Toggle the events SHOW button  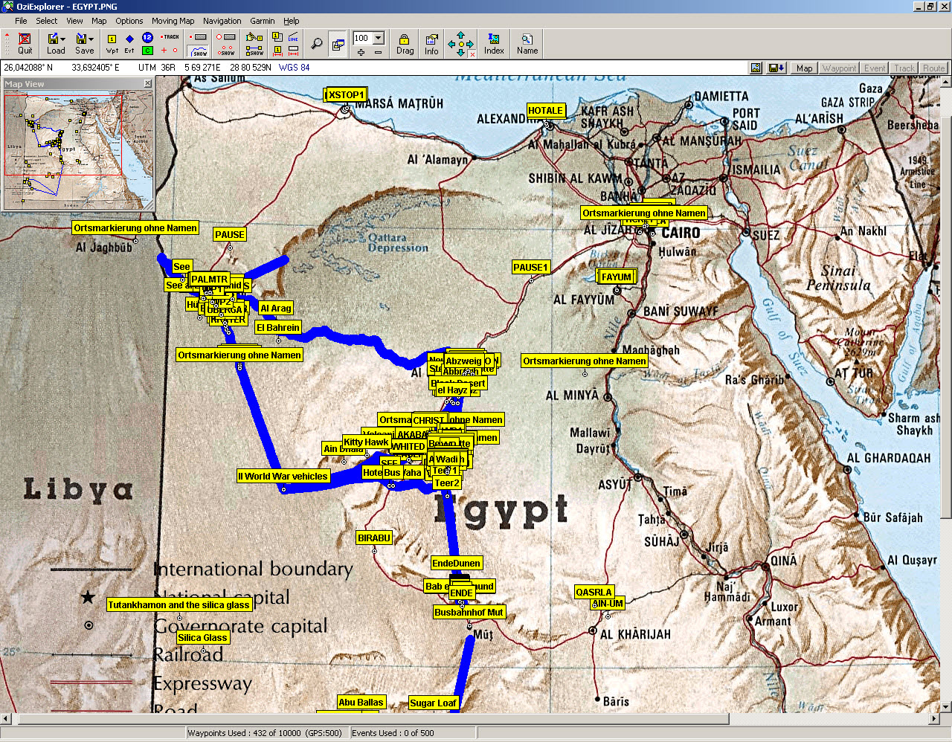226,51
